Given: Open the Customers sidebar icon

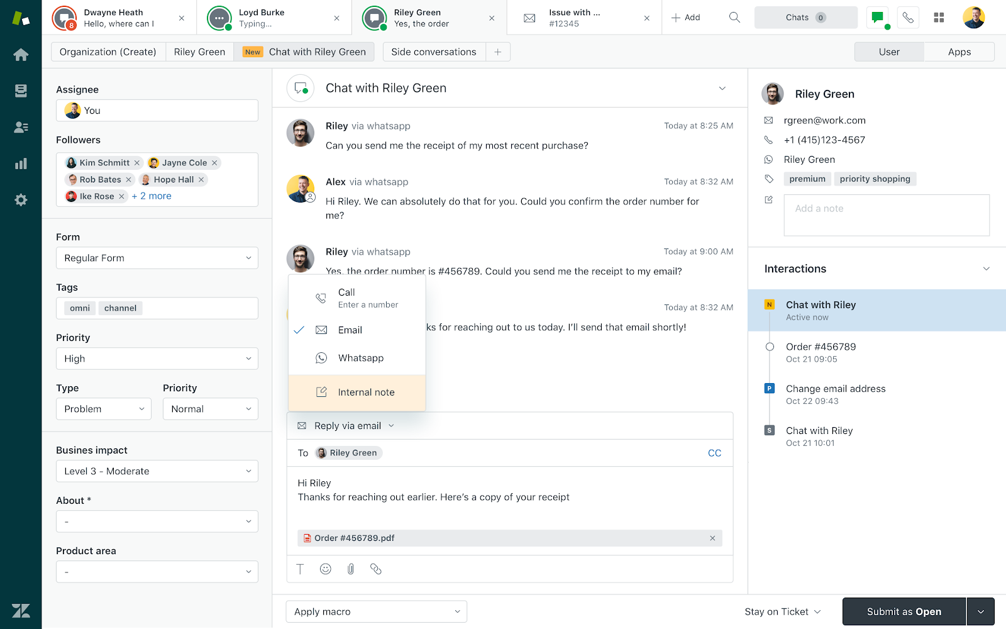Looking at the screenshot, I should pos(21,126).
